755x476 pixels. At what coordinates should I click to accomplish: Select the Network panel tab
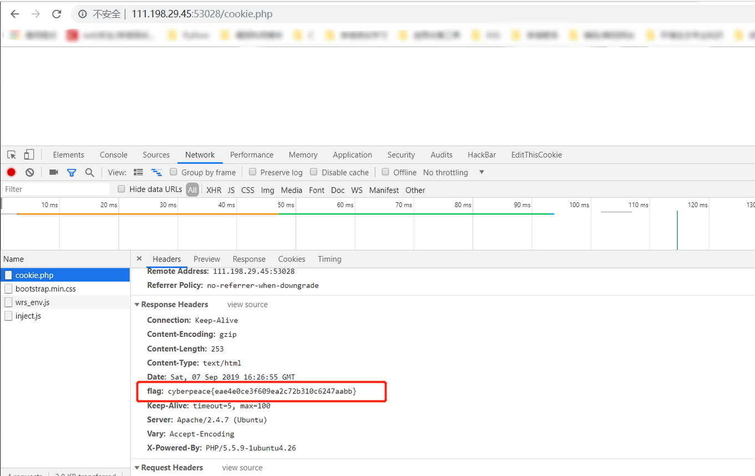(x=200, y=155)
